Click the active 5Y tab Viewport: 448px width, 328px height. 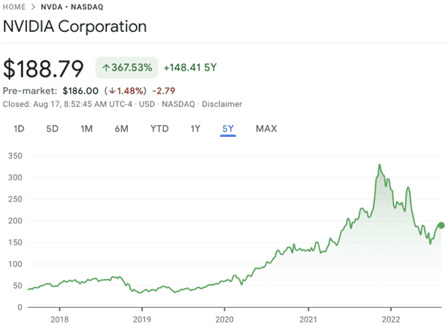tap(228, 129)
